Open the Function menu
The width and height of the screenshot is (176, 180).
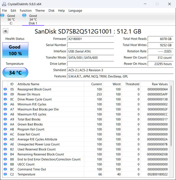(26, 10)
